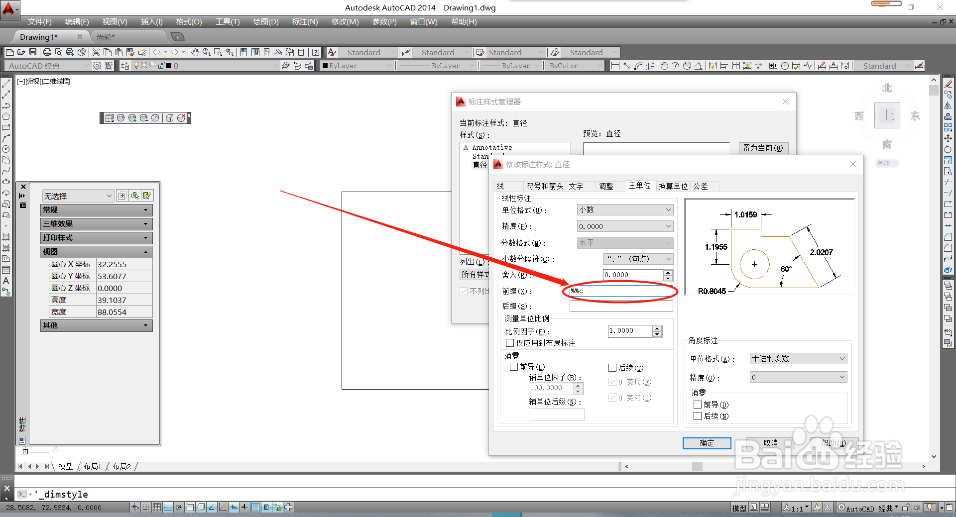The height and width of the screenshot is (517, 956).
Task: Click the Radius dimension tool icon
Action: [x=664, y=66]
